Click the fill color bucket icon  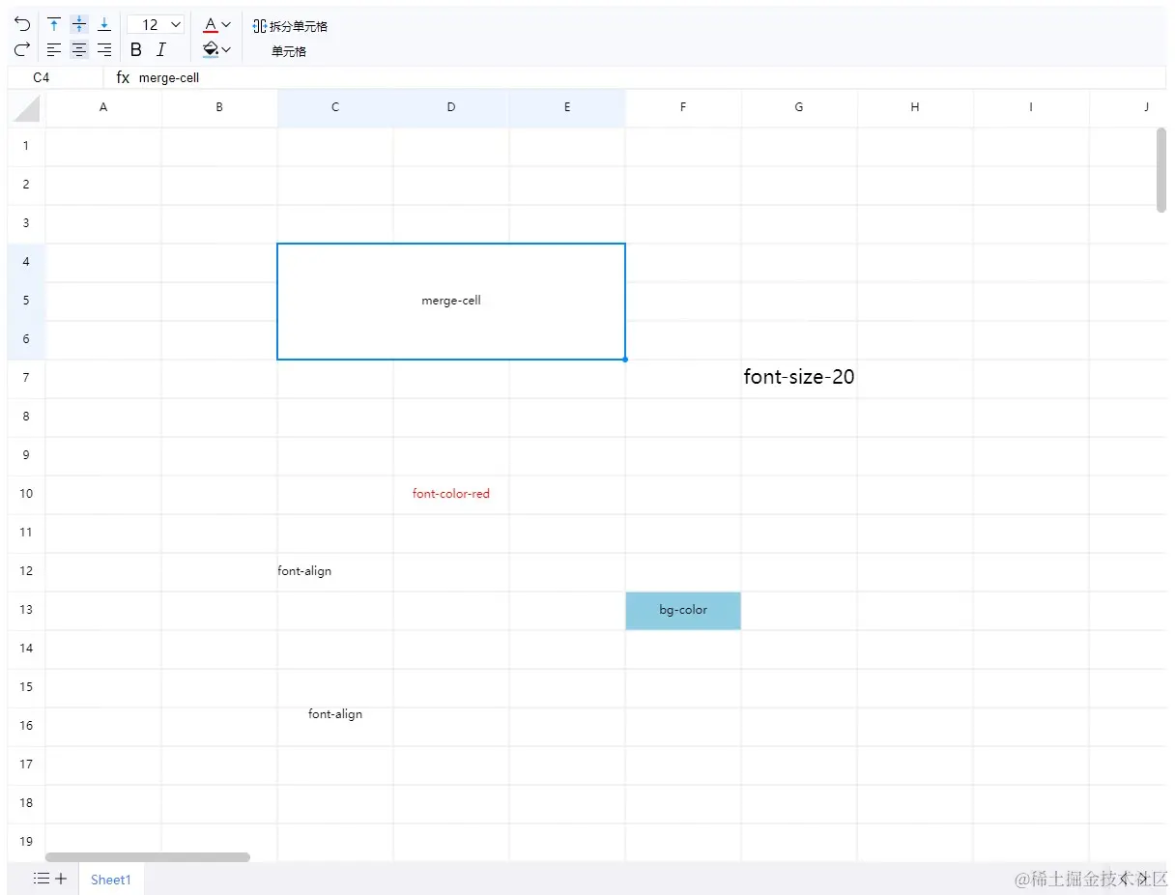(211, 50)
